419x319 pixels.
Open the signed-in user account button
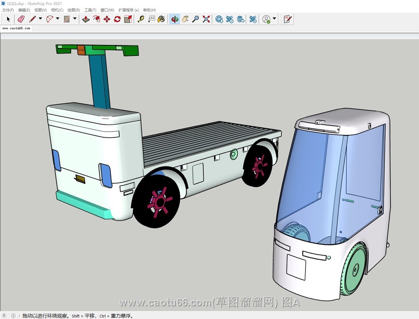pyautogui.click(x=266, y=19)
